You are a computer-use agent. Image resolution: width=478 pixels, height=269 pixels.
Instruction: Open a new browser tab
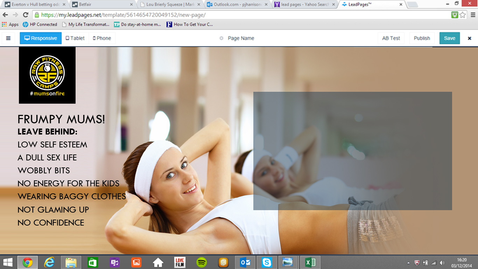pyautogui.click(x=413, y=5)
